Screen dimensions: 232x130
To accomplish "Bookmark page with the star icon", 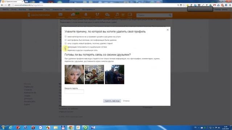I will (x=184, y=5).
